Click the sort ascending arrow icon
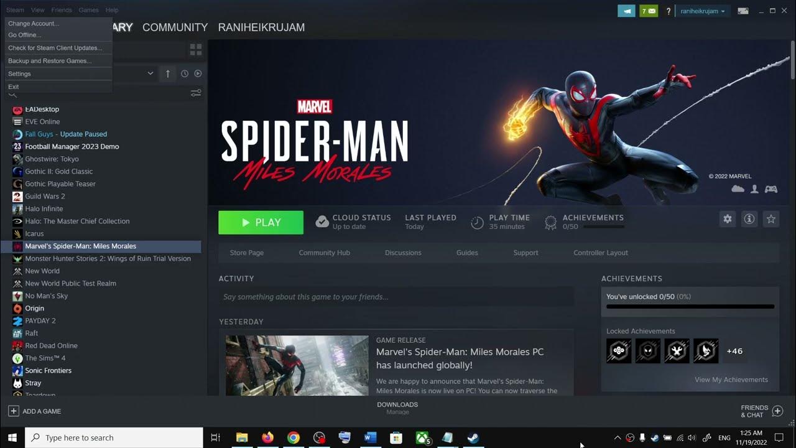Screen dimensions: 796x448 (168, 73)
